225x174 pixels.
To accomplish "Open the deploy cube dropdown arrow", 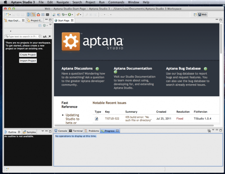I will [x=47, y=26].
